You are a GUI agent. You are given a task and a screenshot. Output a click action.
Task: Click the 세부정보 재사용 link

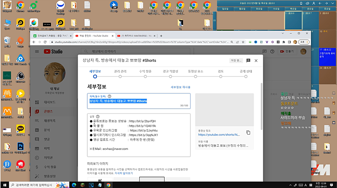(180, 87)
